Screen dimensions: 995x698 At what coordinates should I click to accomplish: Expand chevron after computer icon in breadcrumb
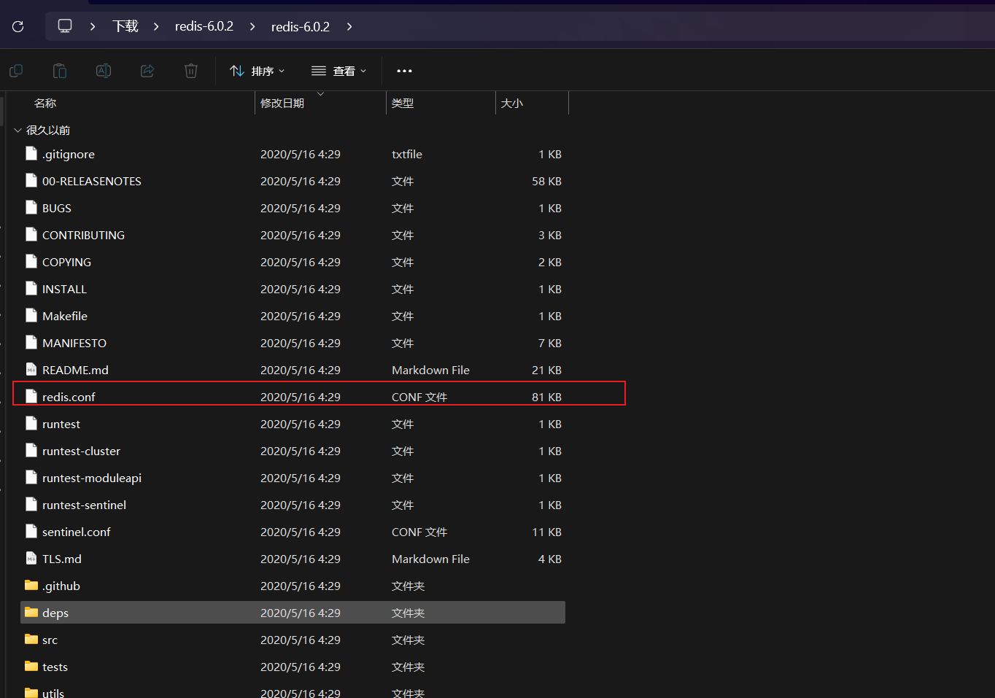tap(93, 26)
